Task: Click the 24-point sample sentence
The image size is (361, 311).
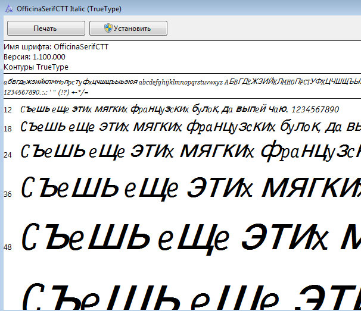Action: click(x=191, y=151)
